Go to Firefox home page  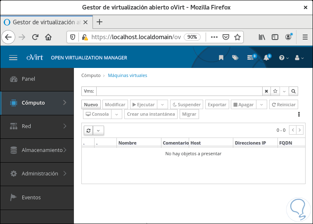click(x=48, y=37)
